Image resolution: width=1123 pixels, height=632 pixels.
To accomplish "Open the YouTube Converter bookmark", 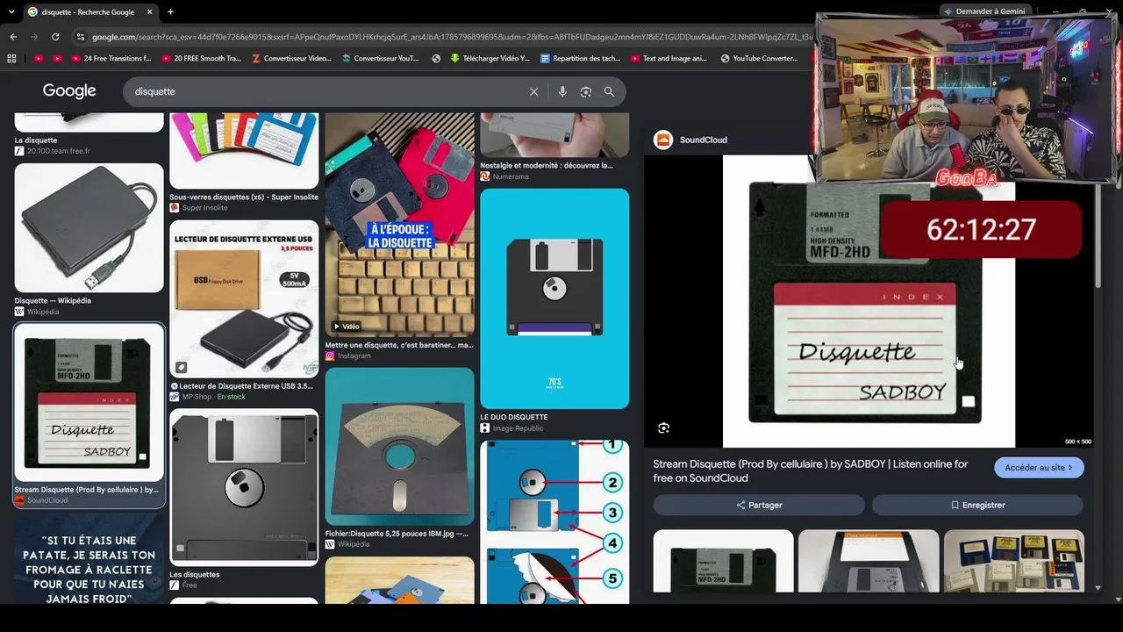I will 759,59.
